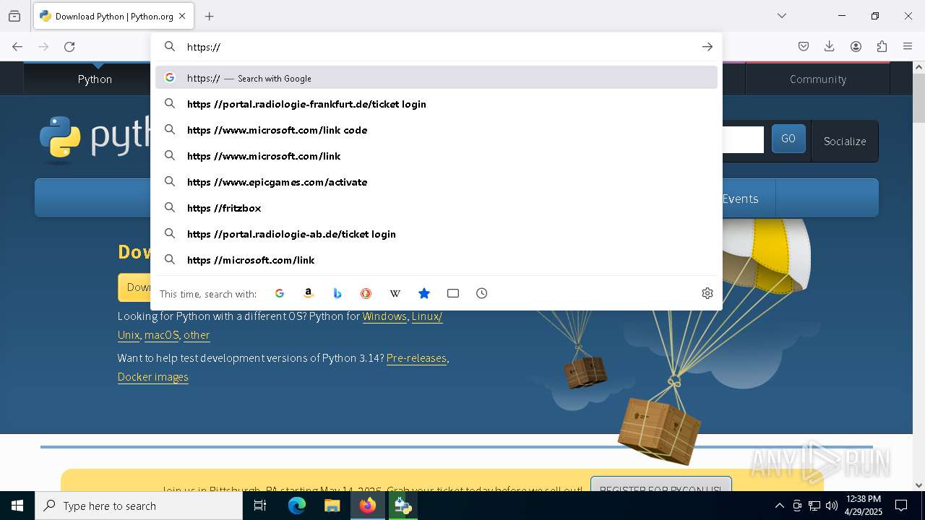
Task: Open the Windows Start menu
Action: tap(17, 506)
